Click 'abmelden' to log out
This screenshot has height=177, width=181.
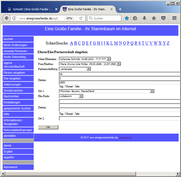pos(18,136)
